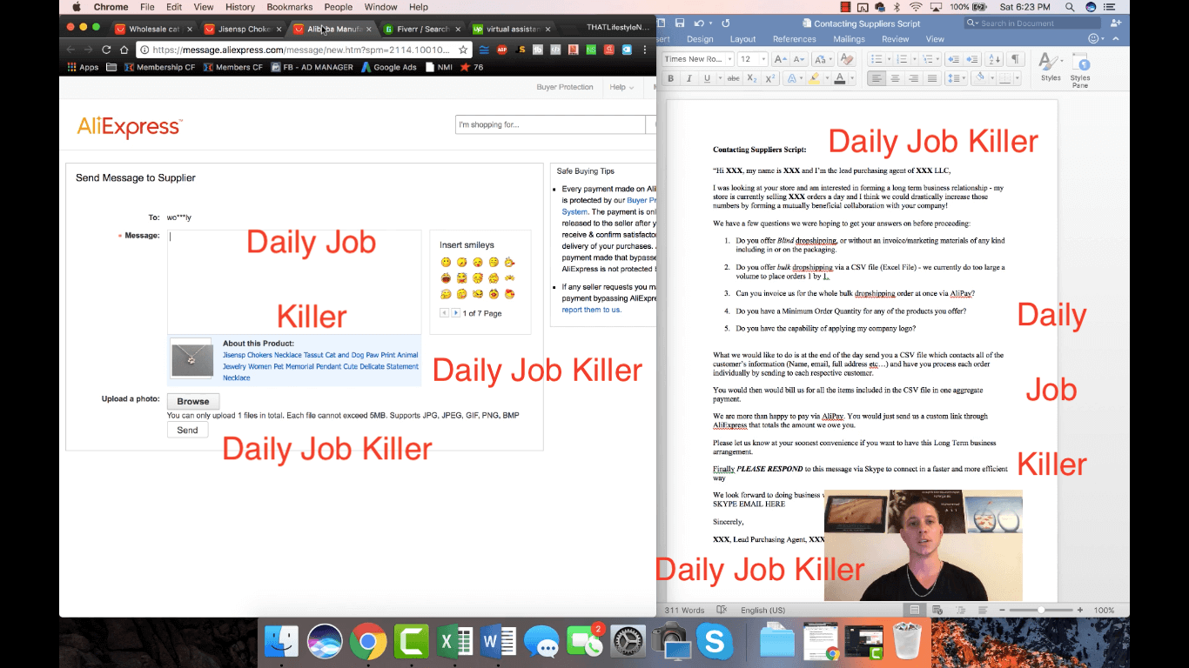This screenshot has width=1189, height=668.
Task: Click the Redo icon in Word title bar
Action: pos(726,23)
